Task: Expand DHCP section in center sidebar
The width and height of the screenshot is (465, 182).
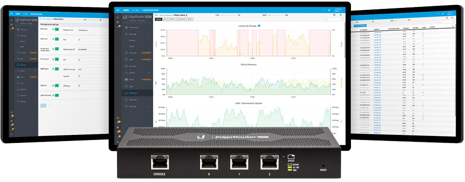Action: coord(149,73)
